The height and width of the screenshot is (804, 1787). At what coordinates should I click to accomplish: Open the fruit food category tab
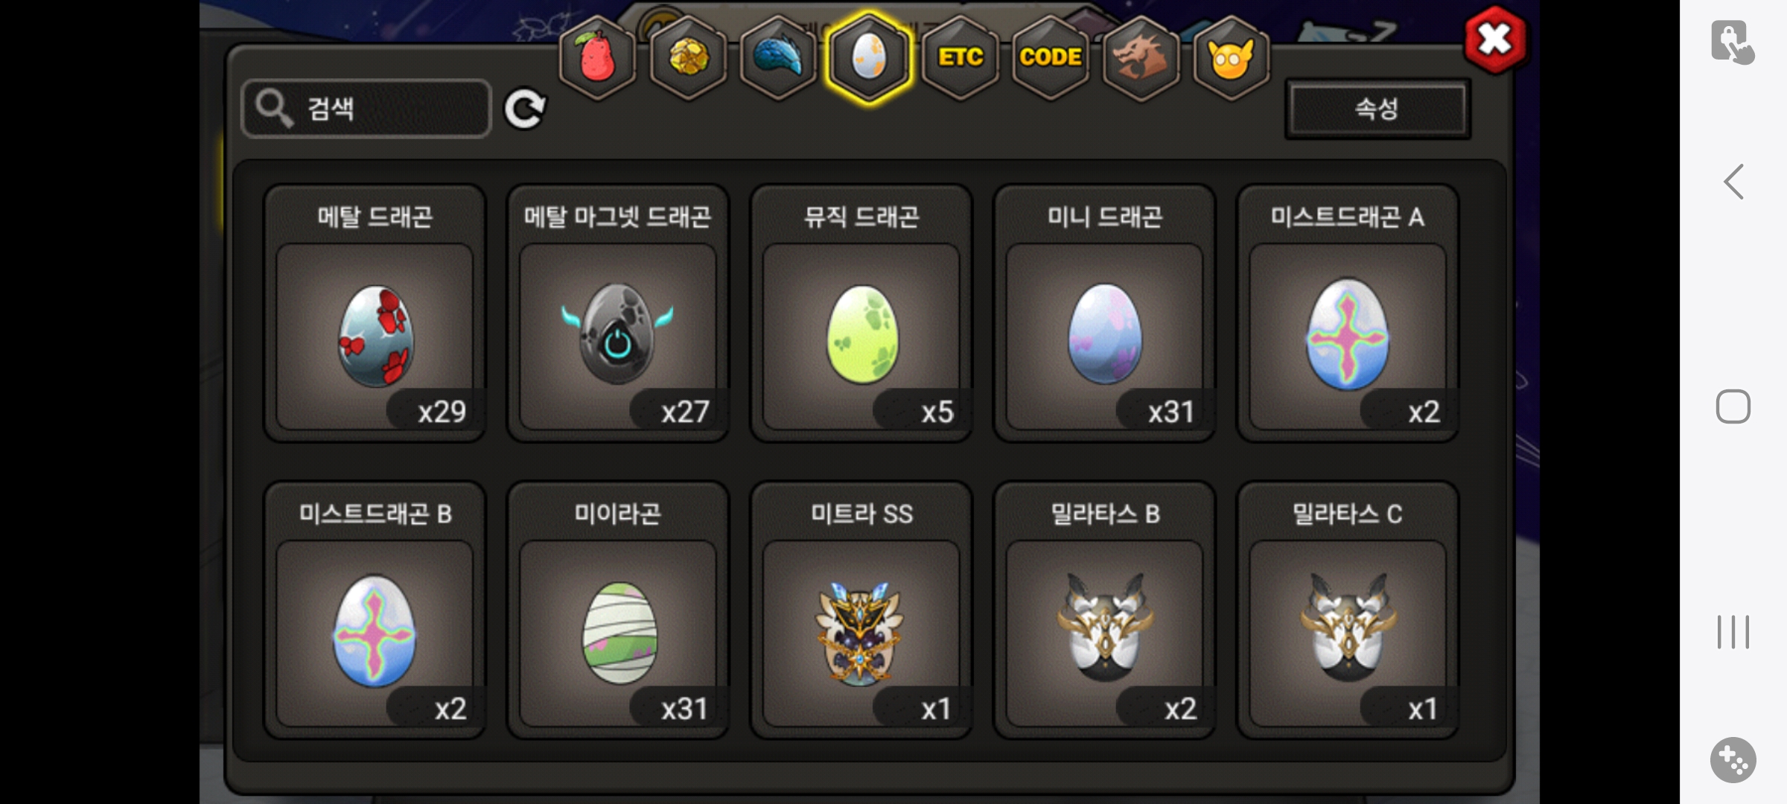(597, 57)
